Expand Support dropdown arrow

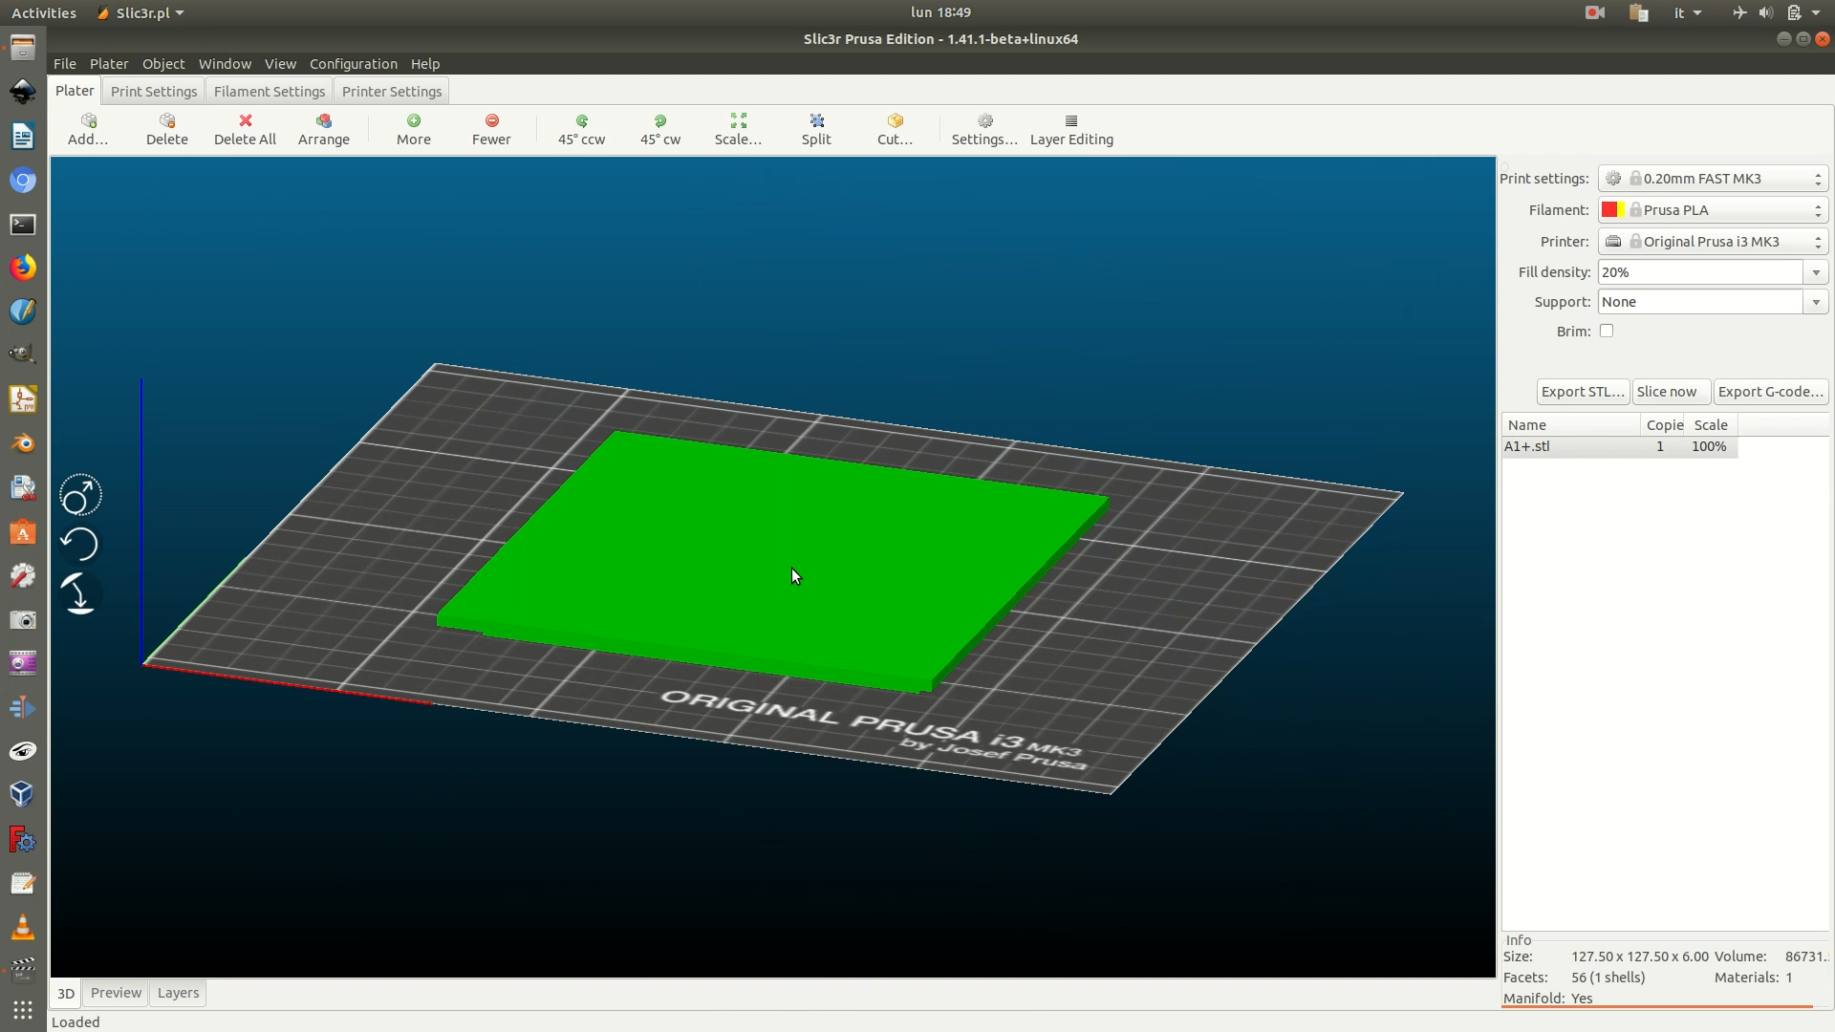tap(1816, 302)
